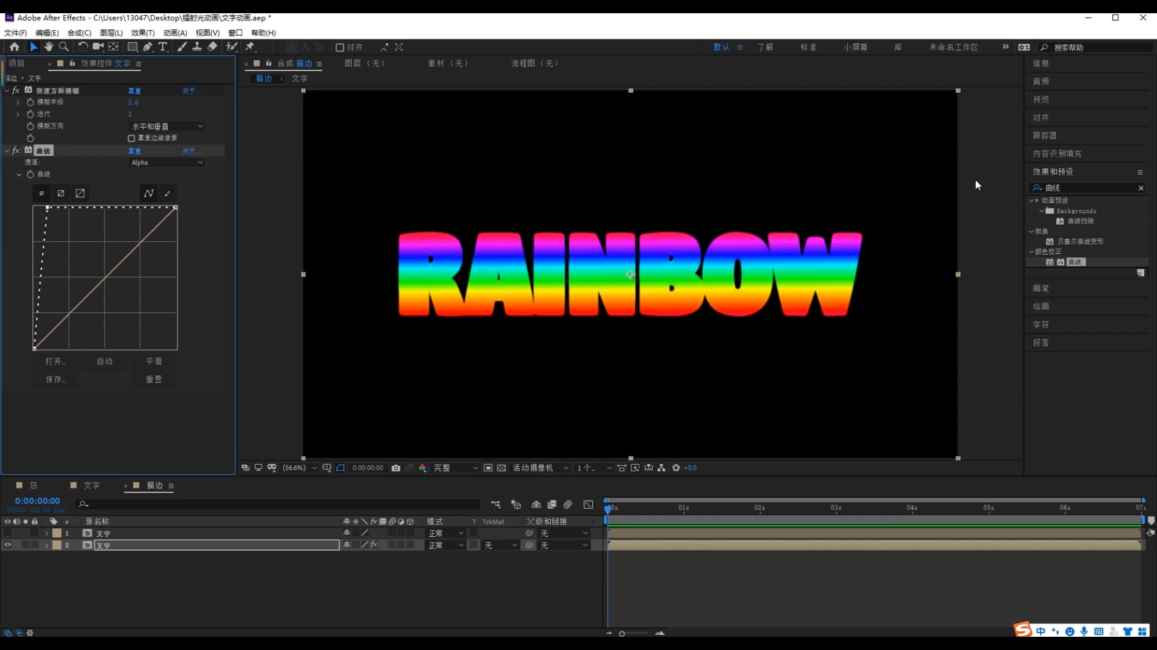Click the 自动 curve button
1157x650 pixels.
(105, 361)
